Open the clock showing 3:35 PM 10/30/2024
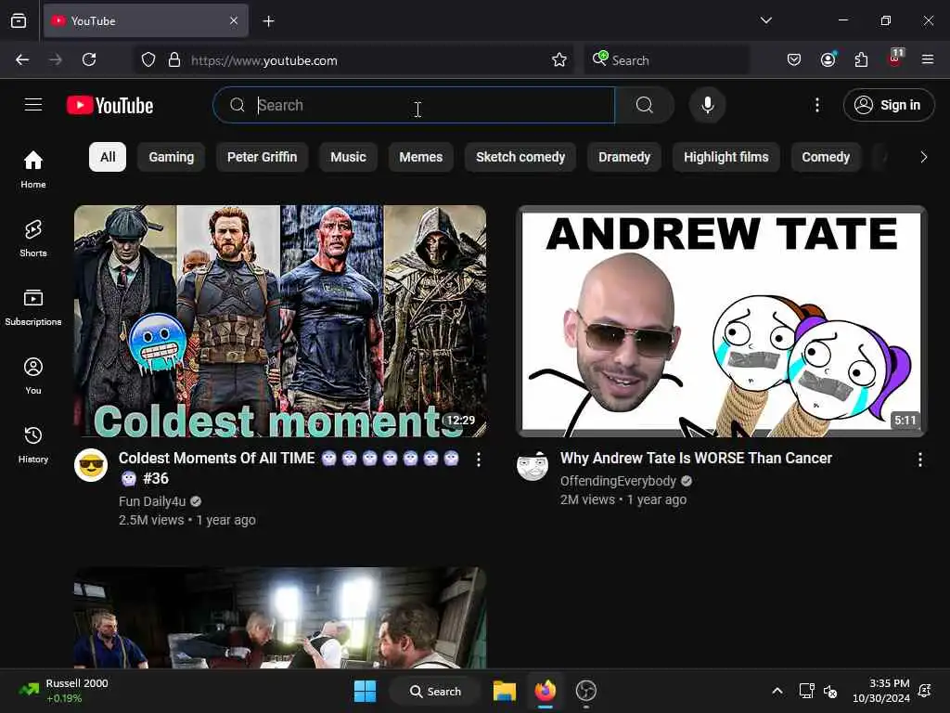Screen dimensions: 950x713 tap(881, 691)
